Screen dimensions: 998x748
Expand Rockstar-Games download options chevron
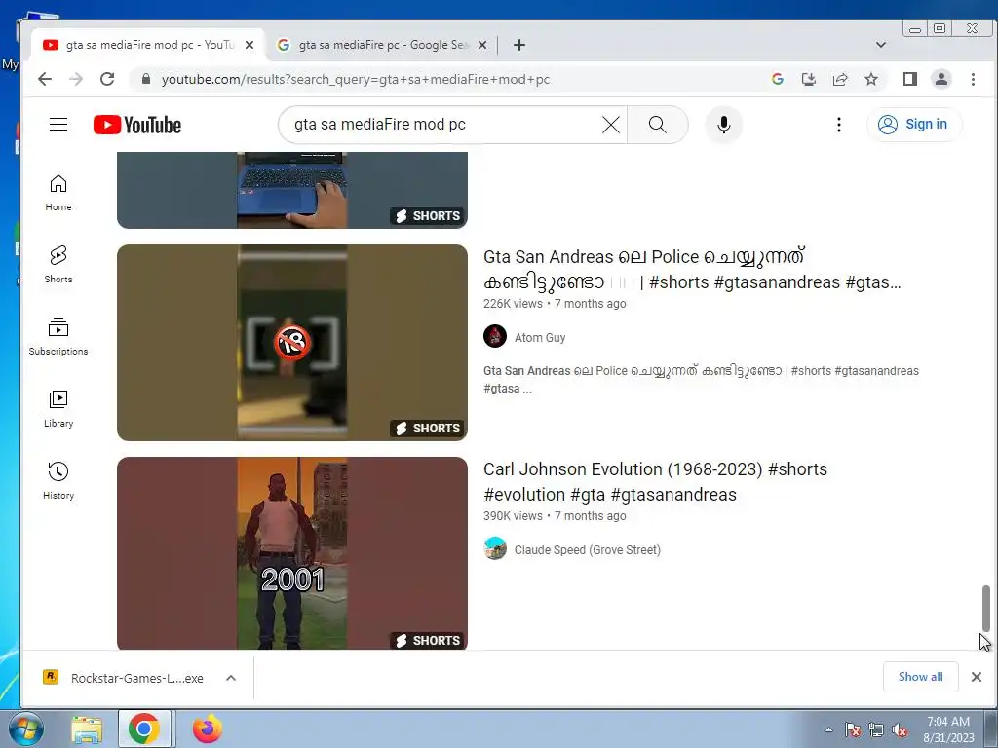point(231,678)
